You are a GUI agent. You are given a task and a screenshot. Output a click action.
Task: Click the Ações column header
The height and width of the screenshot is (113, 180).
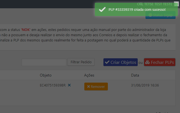(89, 75)
